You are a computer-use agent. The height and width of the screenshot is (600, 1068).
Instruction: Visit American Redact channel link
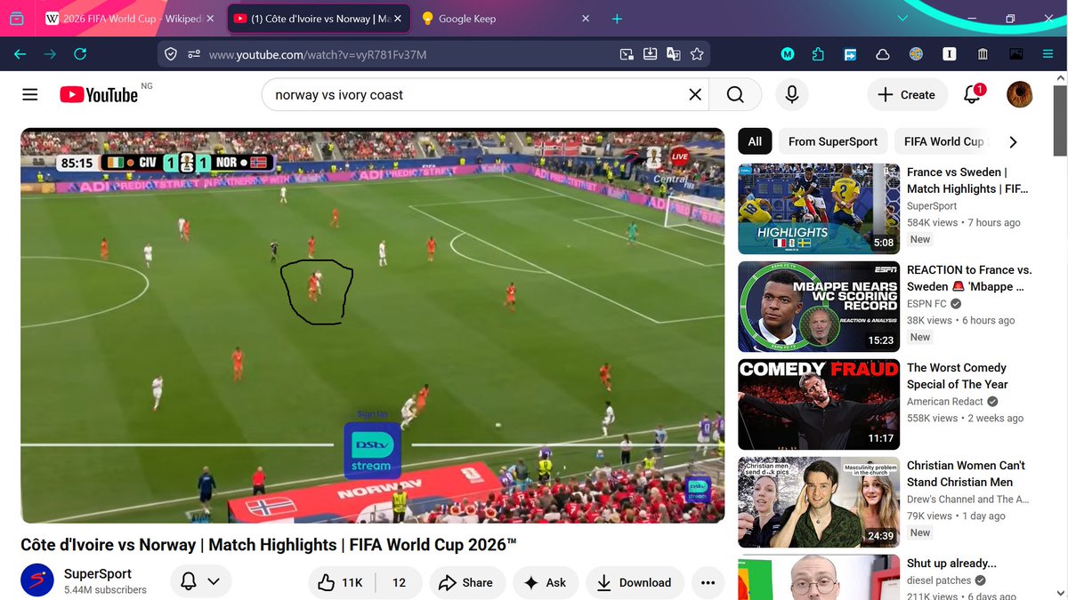click(947, 402)
